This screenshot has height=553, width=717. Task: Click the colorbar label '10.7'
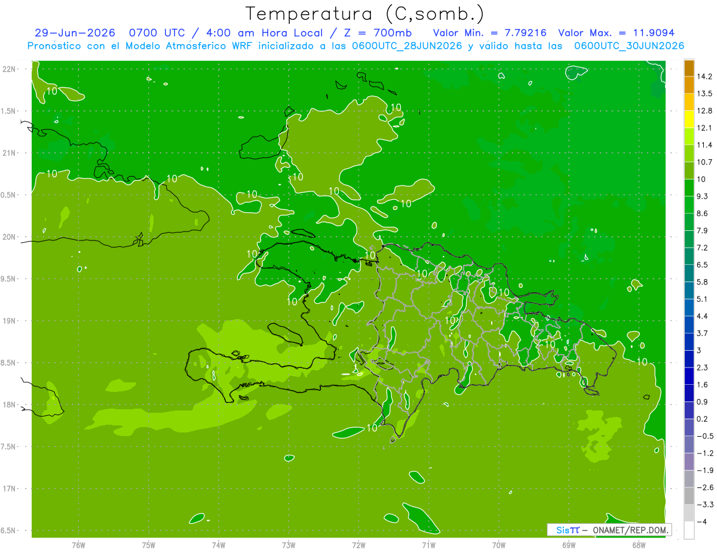click(x=704, y=162)
